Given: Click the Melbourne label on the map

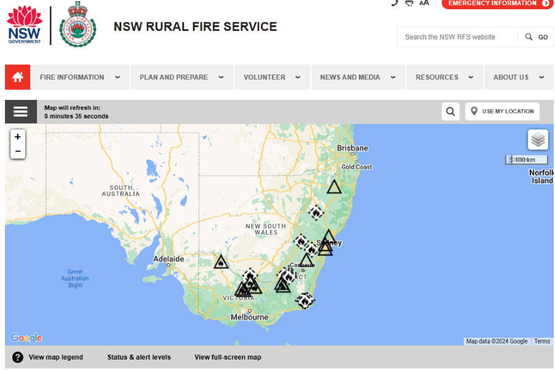Looking at the screenshot, I should click(250, 317).
